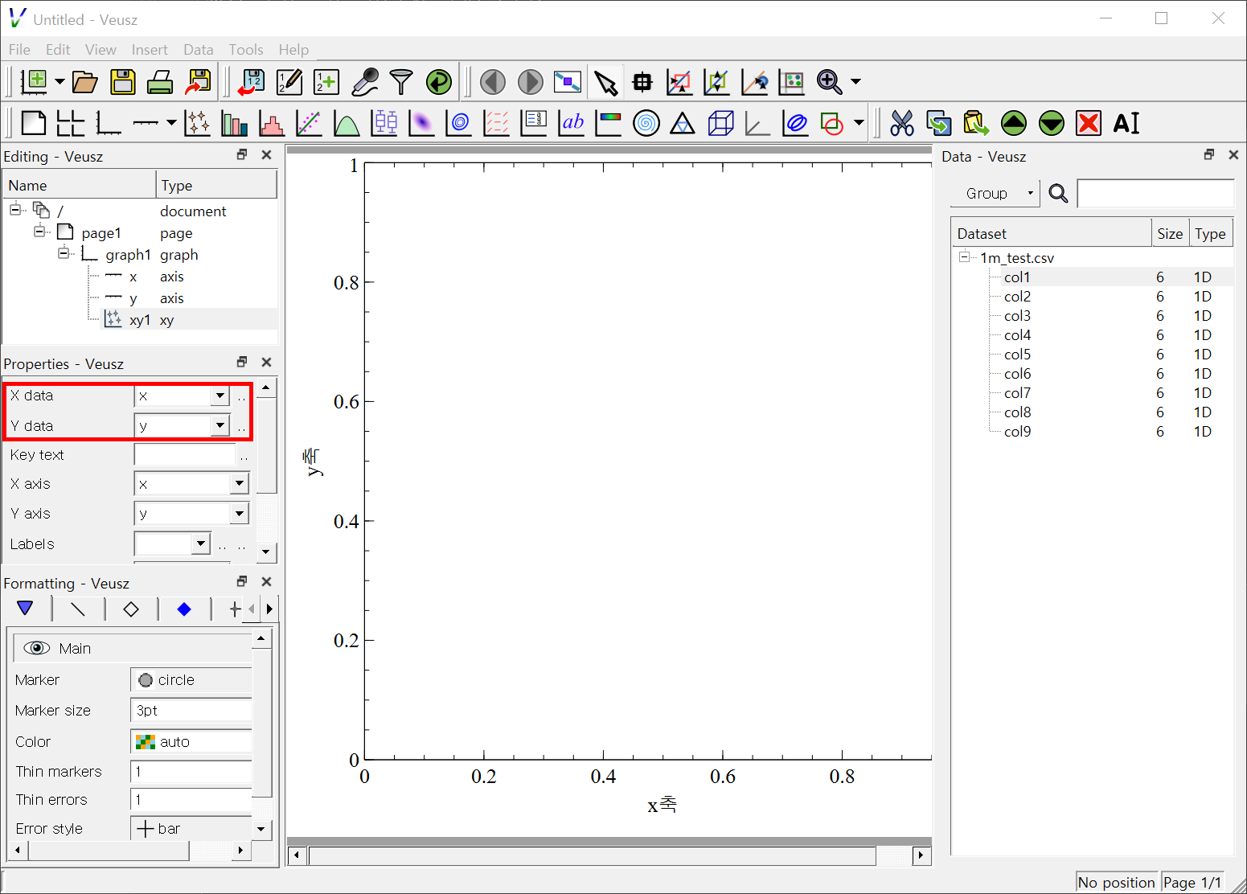Add a contour plot widget

tap(459, 123)
